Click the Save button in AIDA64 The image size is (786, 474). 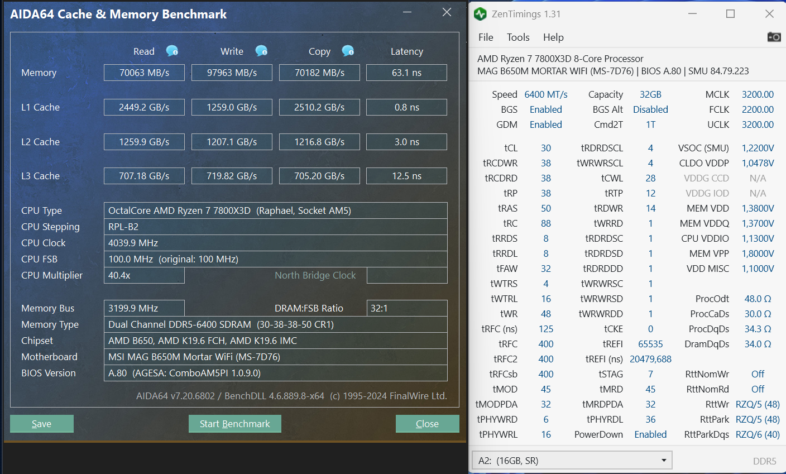pos(42,424)
